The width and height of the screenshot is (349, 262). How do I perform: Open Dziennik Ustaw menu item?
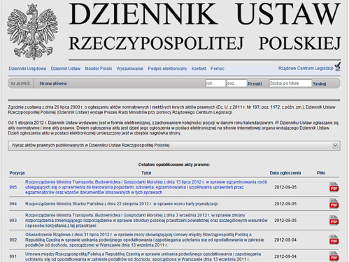point(66,69)
